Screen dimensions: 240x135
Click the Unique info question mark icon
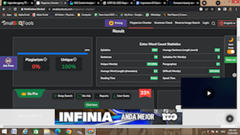(75, 59)
